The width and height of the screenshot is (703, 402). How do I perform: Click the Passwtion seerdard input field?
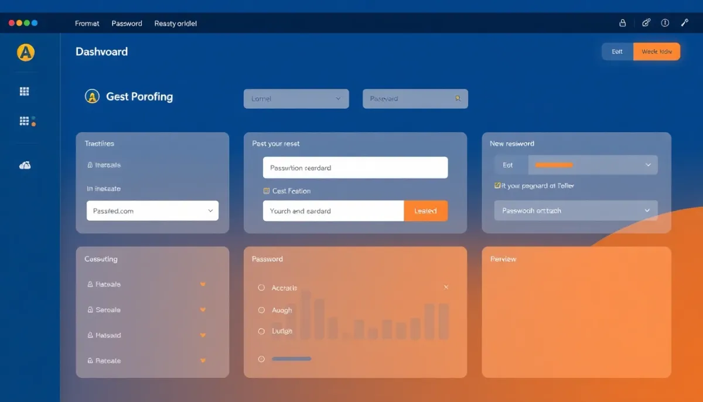tap(355, 168)
